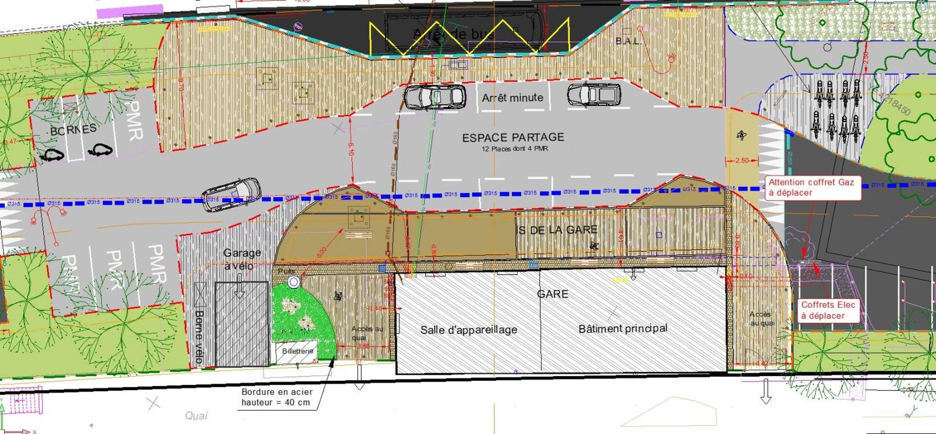Viewport: 936px width, 434px height.
Task: Click the Billetterie box
Action: click(x=297, y=351)
